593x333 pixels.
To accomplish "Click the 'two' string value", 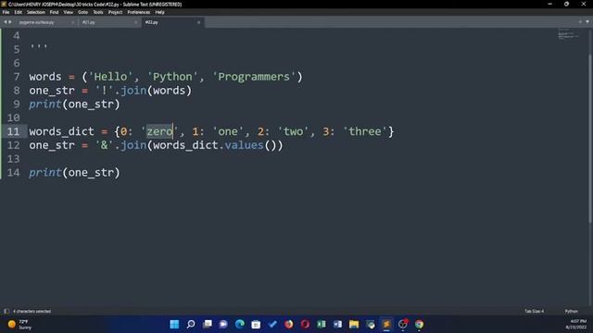I will [293, 131].
